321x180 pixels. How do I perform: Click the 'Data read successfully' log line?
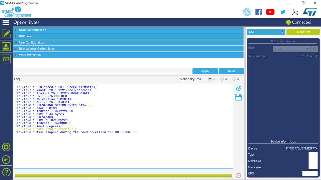click(x=47, y=129)
